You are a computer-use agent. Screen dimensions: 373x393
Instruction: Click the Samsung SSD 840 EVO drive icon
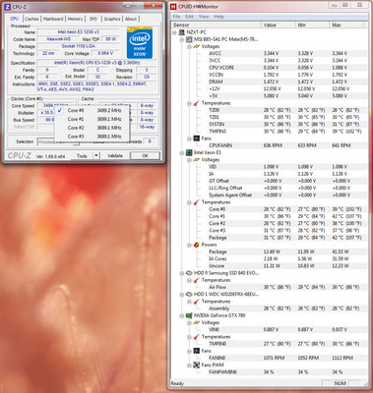189,273
